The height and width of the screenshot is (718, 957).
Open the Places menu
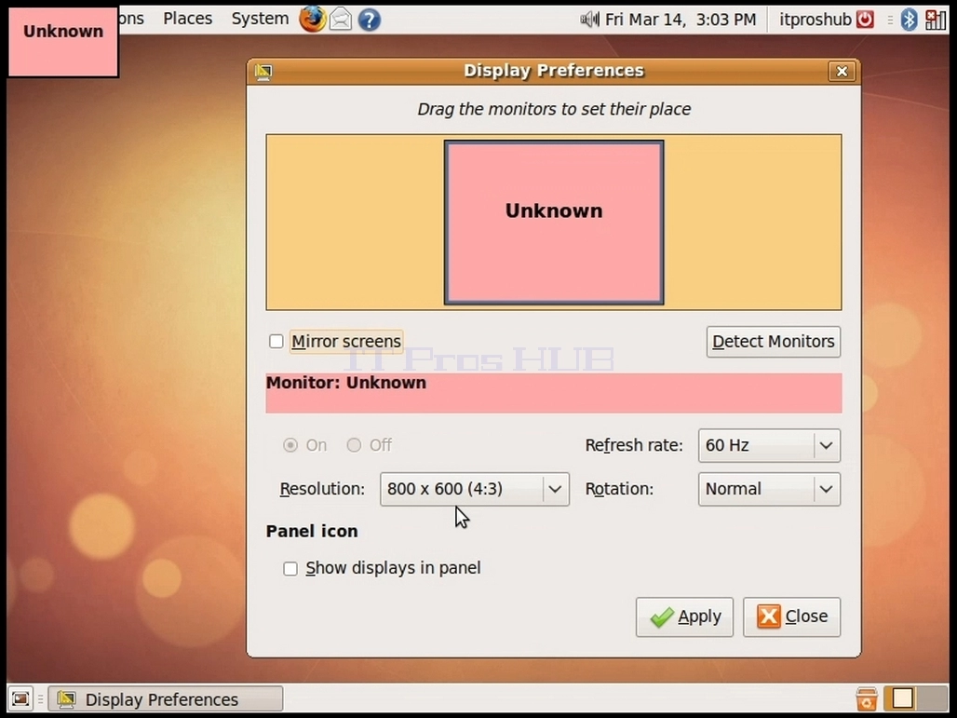point(187,19)
